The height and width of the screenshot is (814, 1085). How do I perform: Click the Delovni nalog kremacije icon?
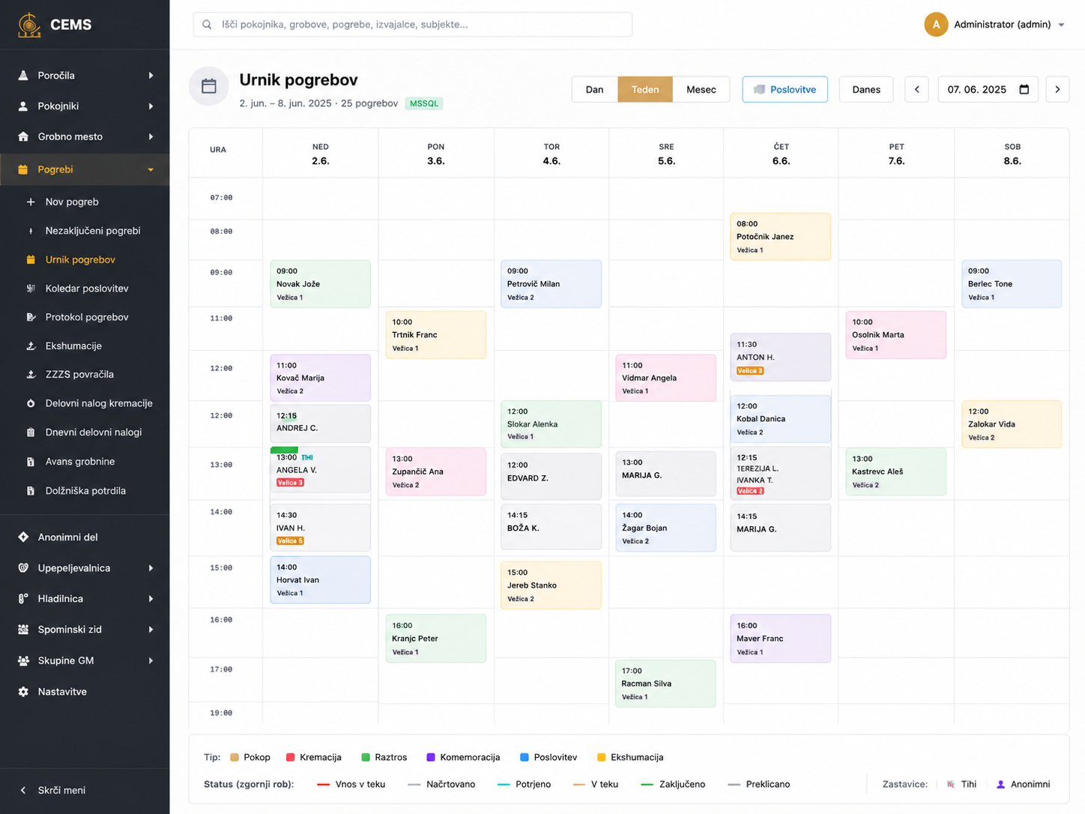pyautogui.click(x=31, y=403)
